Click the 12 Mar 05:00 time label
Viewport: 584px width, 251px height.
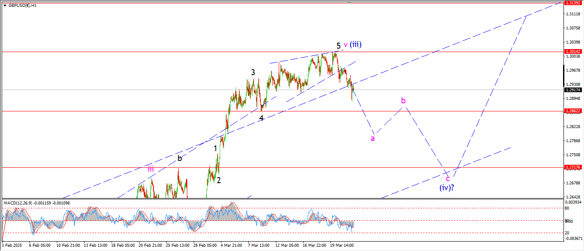tap(287, 246)
